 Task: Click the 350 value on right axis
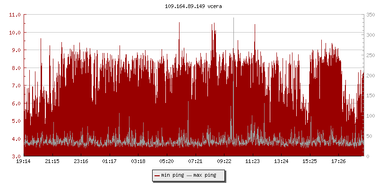coord(370,15)
